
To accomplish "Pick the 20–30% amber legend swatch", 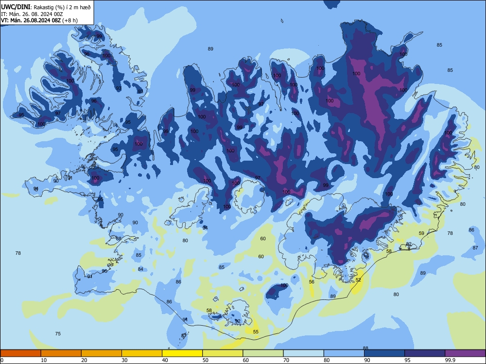I will coord(102,353).
